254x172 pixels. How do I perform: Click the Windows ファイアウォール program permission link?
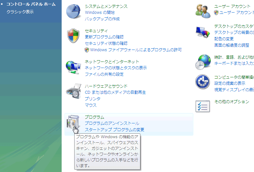coord(136,50)
